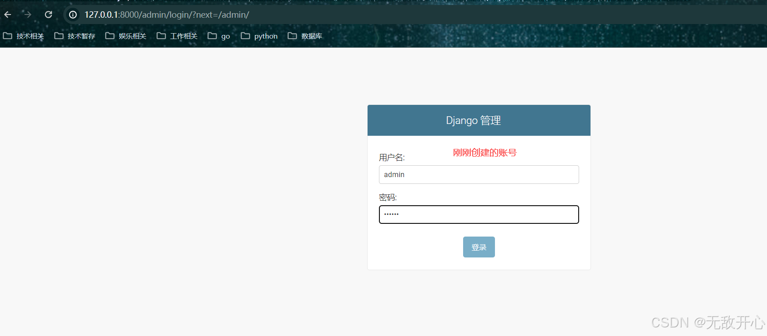Screen dimensions: 767x336
Task: Reload the page with the refresh icon
Action: (x=48, y=15)
